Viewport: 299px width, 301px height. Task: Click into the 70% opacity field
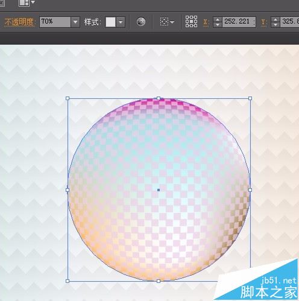click(55, 22)
